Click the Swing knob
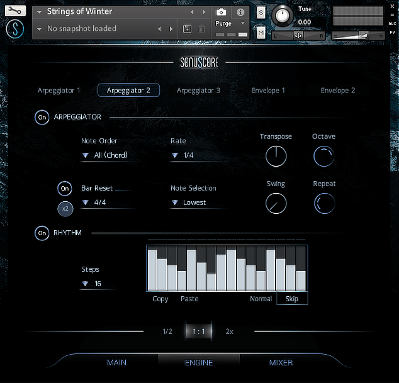 [276, 204]
